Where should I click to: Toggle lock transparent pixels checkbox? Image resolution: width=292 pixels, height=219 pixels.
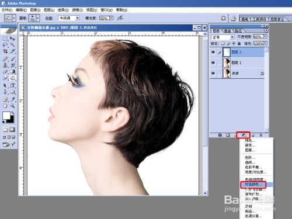223,43
